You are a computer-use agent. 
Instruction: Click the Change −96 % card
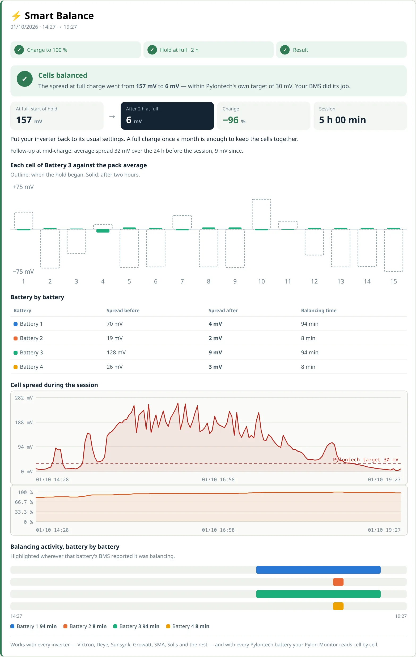point(264,116)
